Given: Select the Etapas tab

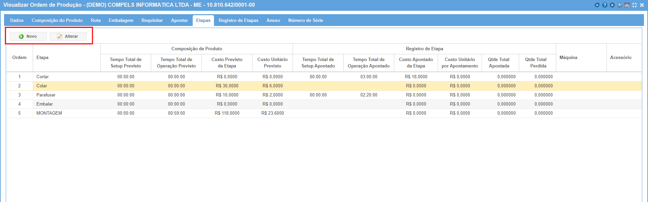Looking at the screenshot, I should pos(203,21).
